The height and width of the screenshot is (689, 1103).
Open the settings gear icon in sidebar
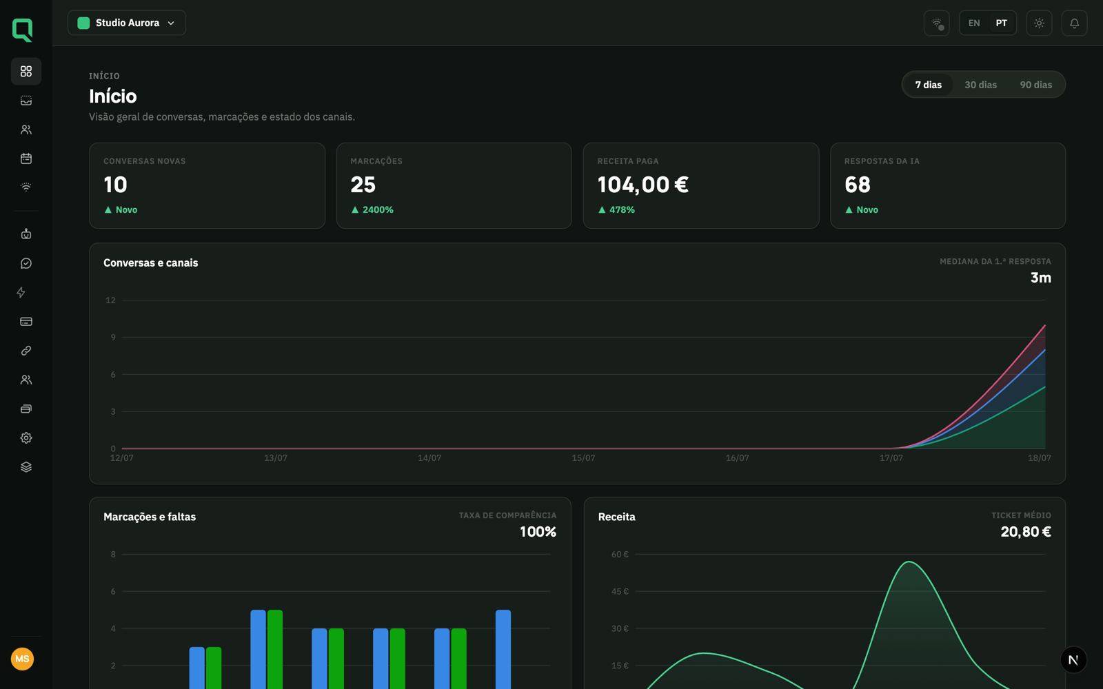tap(26, 438)
